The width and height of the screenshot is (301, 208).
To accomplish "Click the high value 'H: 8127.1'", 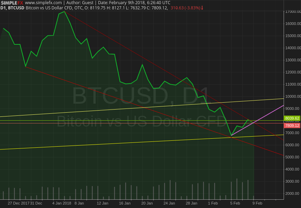I will point(116,8).
